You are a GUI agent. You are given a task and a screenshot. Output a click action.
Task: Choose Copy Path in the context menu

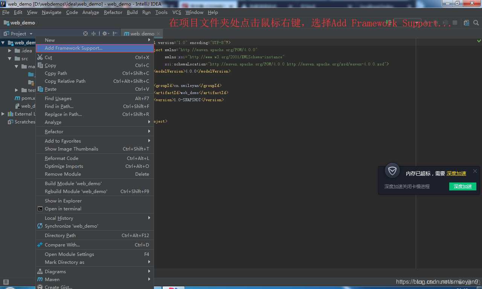coord(95,73)
